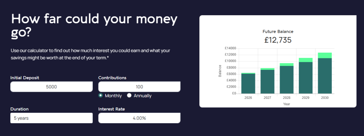Select the 2027 balance bar
This screenshot has height=136, width=364.
pos(267,81)
